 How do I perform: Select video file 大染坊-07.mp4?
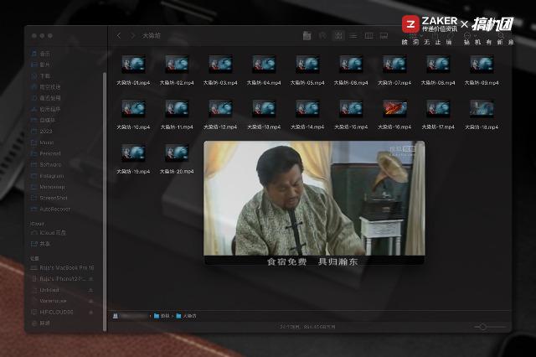394,70
